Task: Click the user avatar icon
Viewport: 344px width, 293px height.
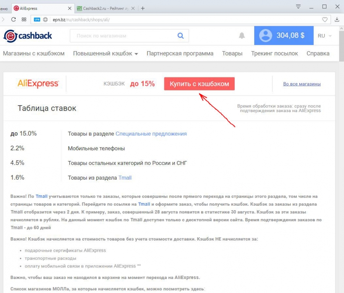Action: coord(266,35)
